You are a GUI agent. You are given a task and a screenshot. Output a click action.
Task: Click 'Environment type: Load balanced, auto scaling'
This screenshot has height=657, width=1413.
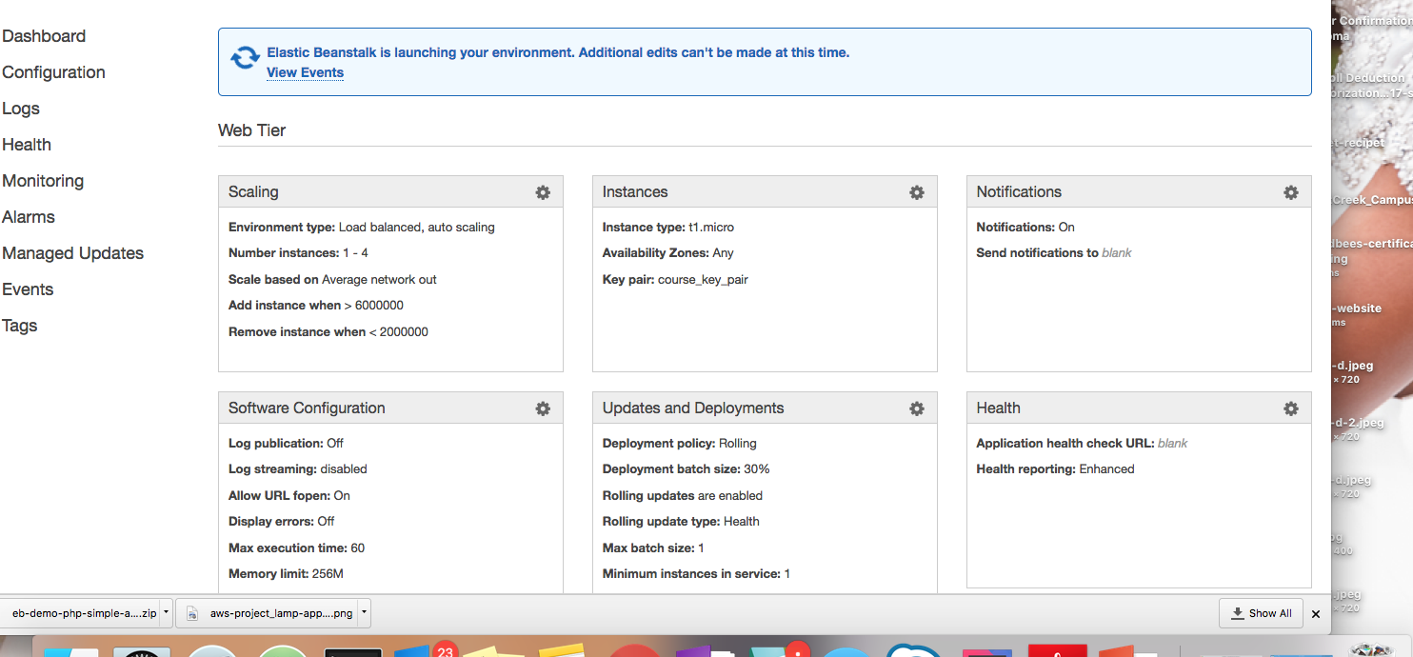pyautogui.click(x=362, y=228)
